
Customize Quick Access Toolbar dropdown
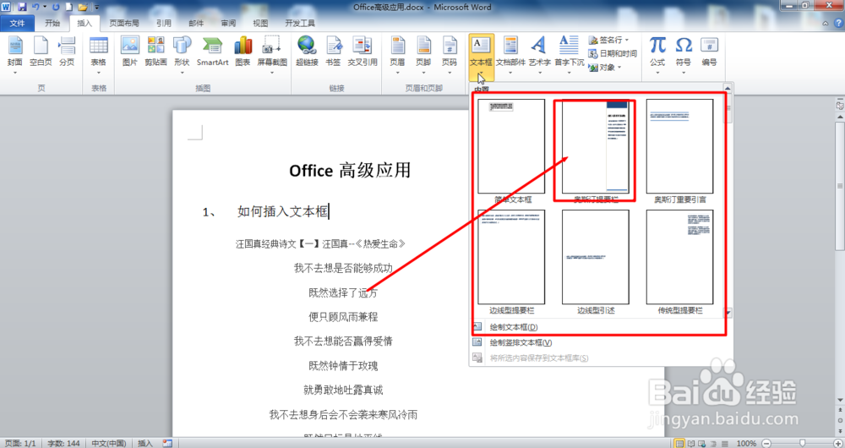[x=96, y=7]
